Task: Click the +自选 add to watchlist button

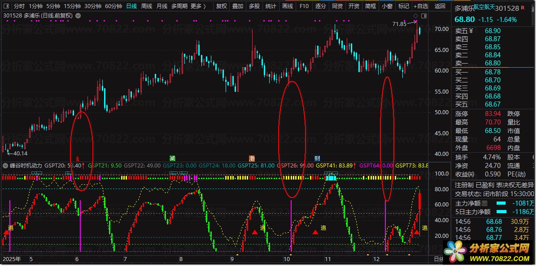Action: 420,6
